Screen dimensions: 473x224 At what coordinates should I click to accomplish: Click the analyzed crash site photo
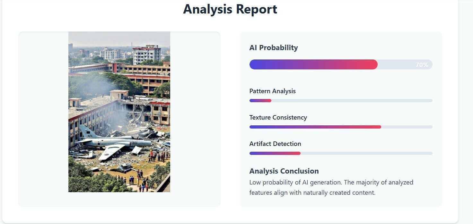119,112
